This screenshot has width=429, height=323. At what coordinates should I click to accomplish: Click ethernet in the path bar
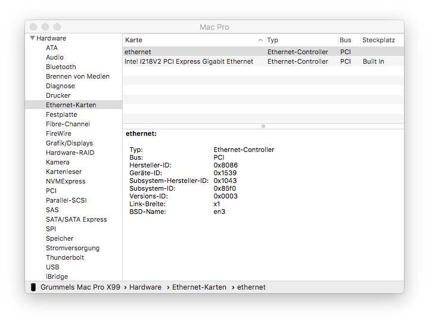(251, 287)
